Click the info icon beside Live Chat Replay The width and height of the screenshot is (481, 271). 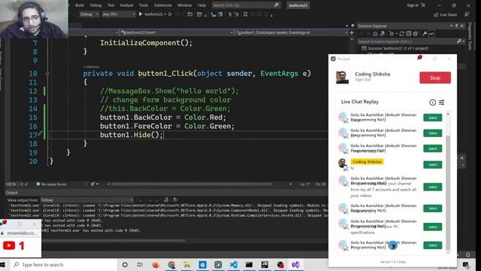point(433,102)
